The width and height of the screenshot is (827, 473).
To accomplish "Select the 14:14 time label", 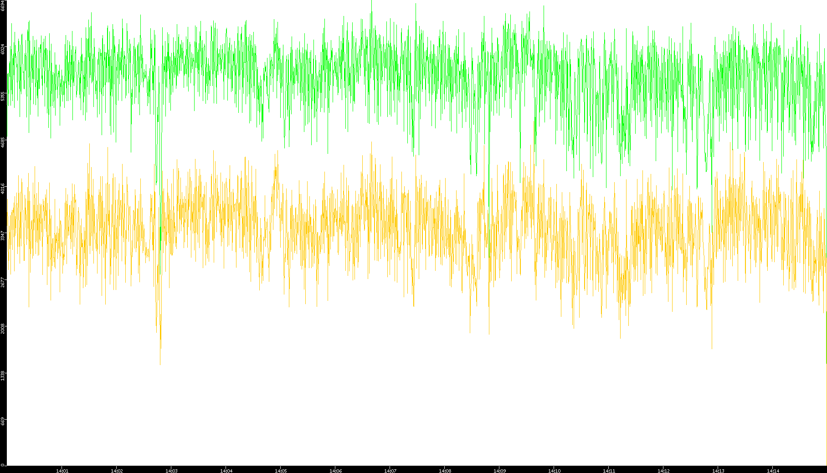I will 773,471.
